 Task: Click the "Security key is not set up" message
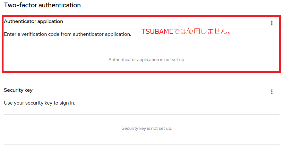(x=147, y=128)
